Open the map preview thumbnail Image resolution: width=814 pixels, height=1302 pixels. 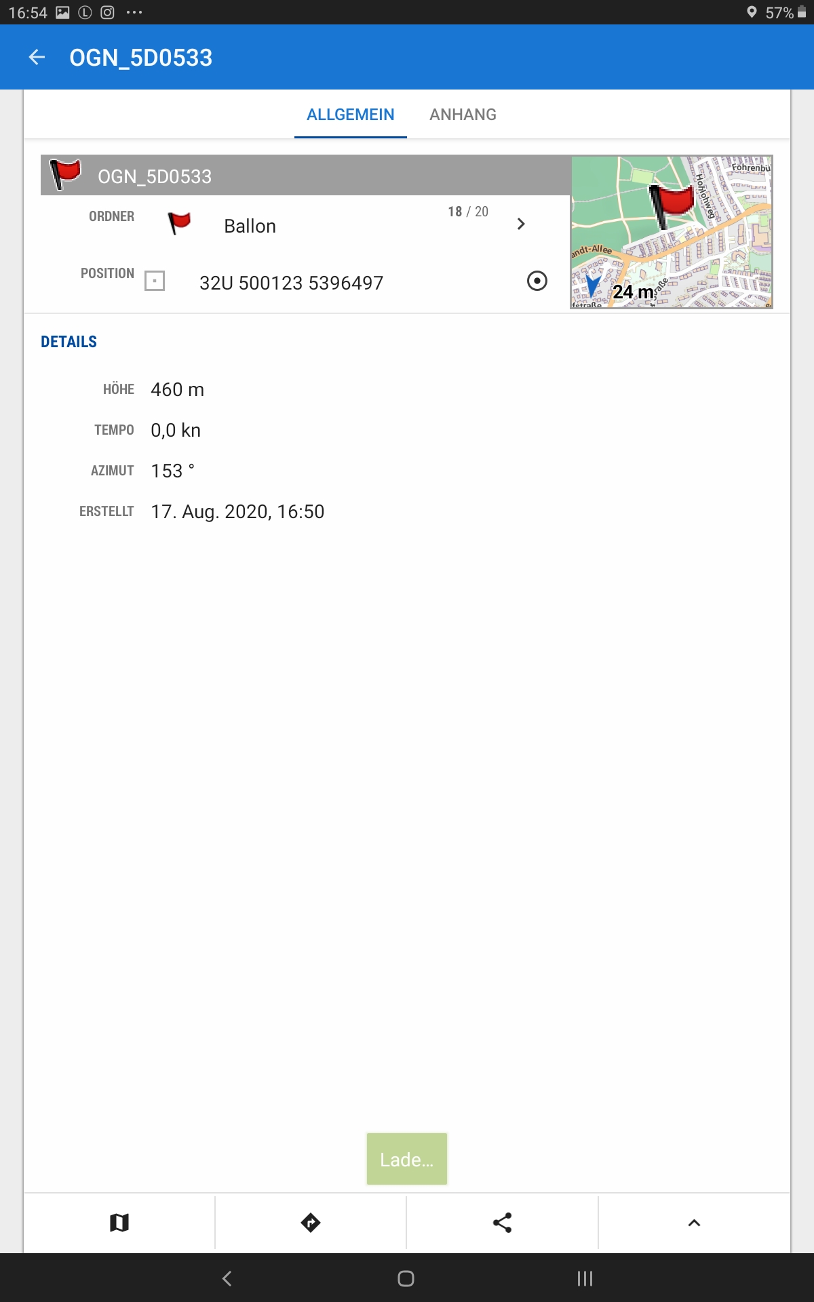pyautogui.click(x=671, y=232)
